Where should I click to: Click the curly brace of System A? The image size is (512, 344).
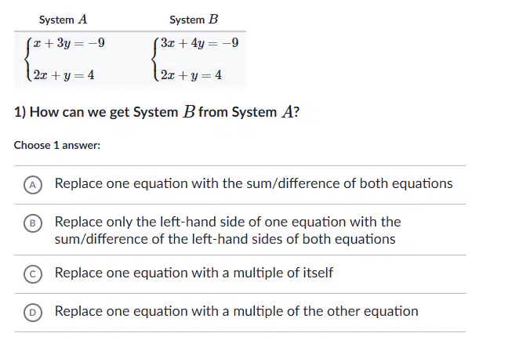(x=28, y=59)
